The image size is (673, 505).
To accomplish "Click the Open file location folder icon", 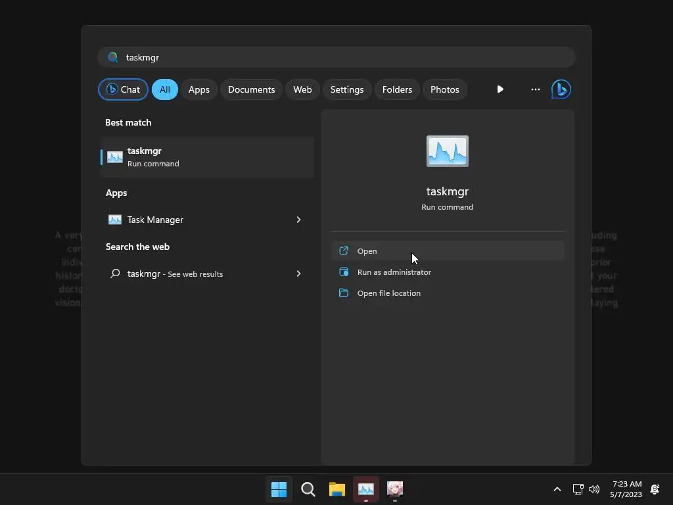I will pos(344,293).
